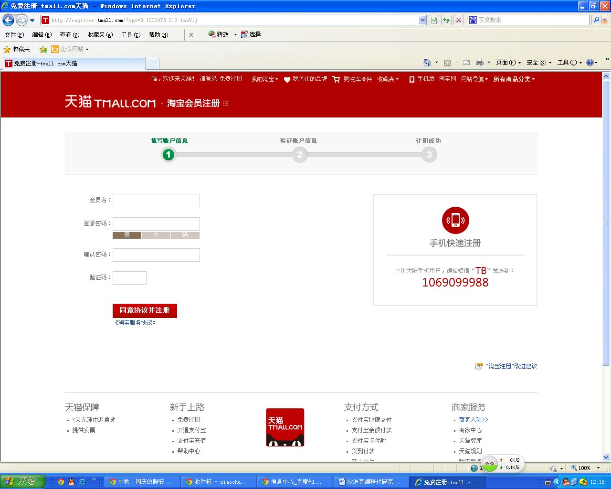
Task: Click the 登录密码 input field
Action: click(156, 224)
